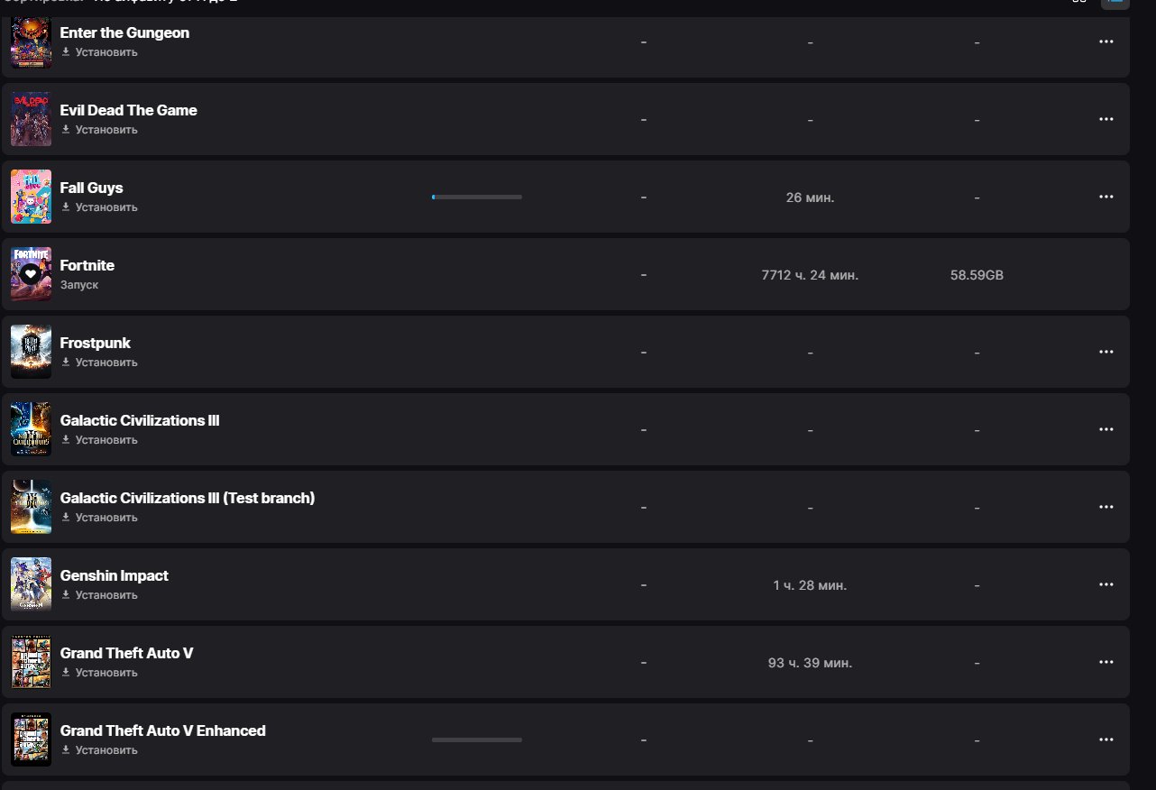Open the Evil Dead The Game cover thumbnail
1156x790 pixels.
[31, 119]
